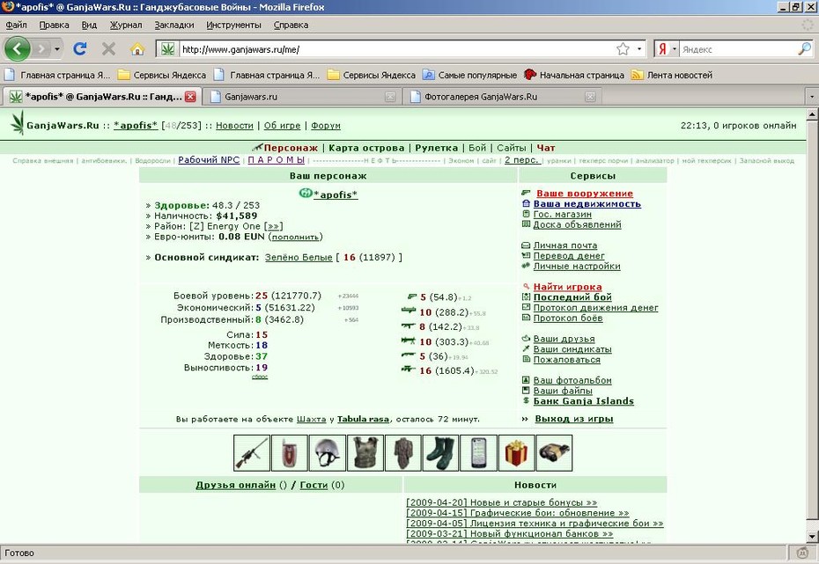Open Зелёно Белые syndicate link
The image size is (819, 564).
[299, 257]
